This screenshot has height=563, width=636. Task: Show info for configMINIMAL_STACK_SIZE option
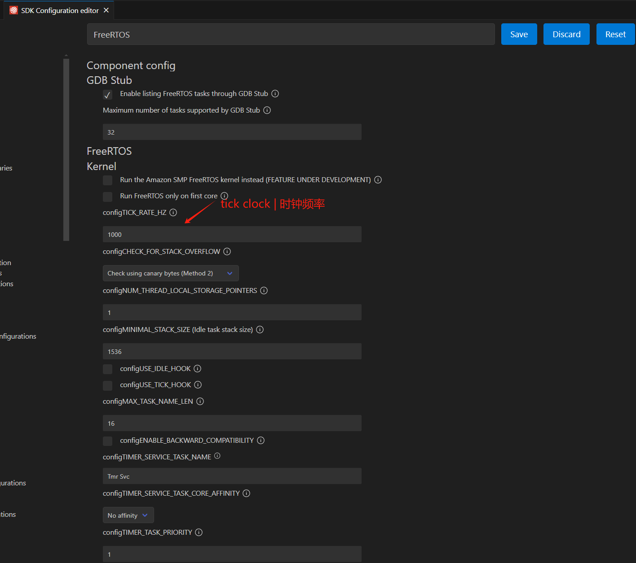[x=260, y=330]
